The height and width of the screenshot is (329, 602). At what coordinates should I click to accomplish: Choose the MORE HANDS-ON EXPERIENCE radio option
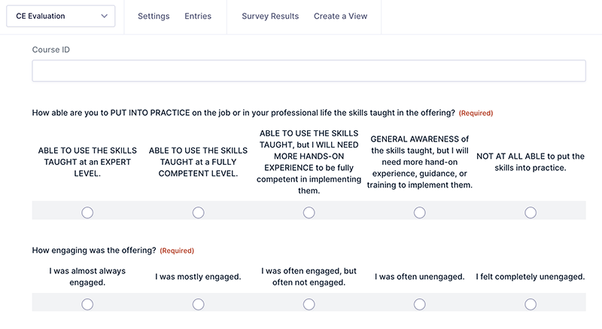click(309, 213)
